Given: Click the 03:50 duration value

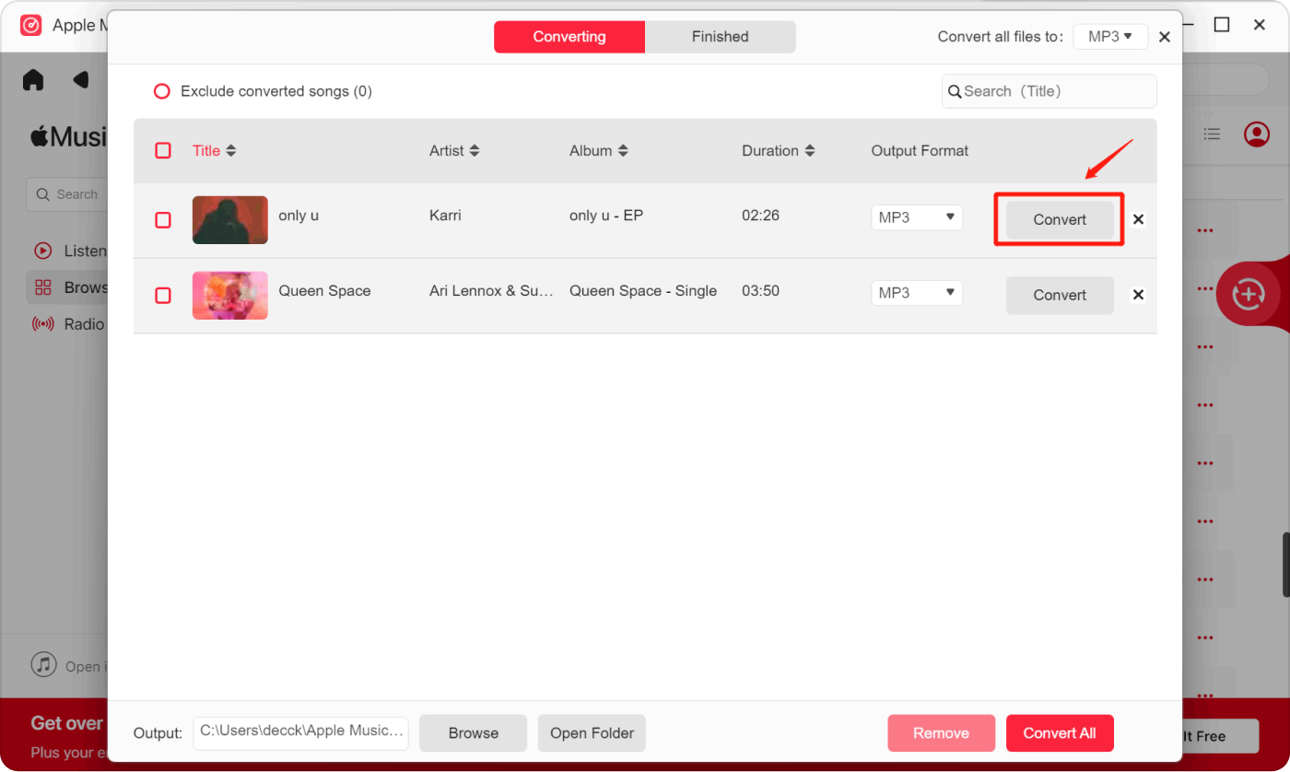Looking at the screenshot, I should [x=760, y=291].
